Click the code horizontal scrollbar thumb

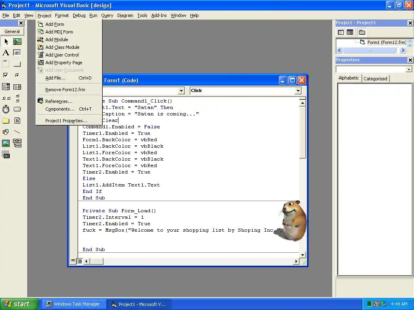tap(96, 261)
